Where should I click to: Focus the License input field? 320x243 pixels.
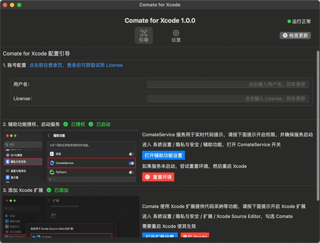click(228, 98)
